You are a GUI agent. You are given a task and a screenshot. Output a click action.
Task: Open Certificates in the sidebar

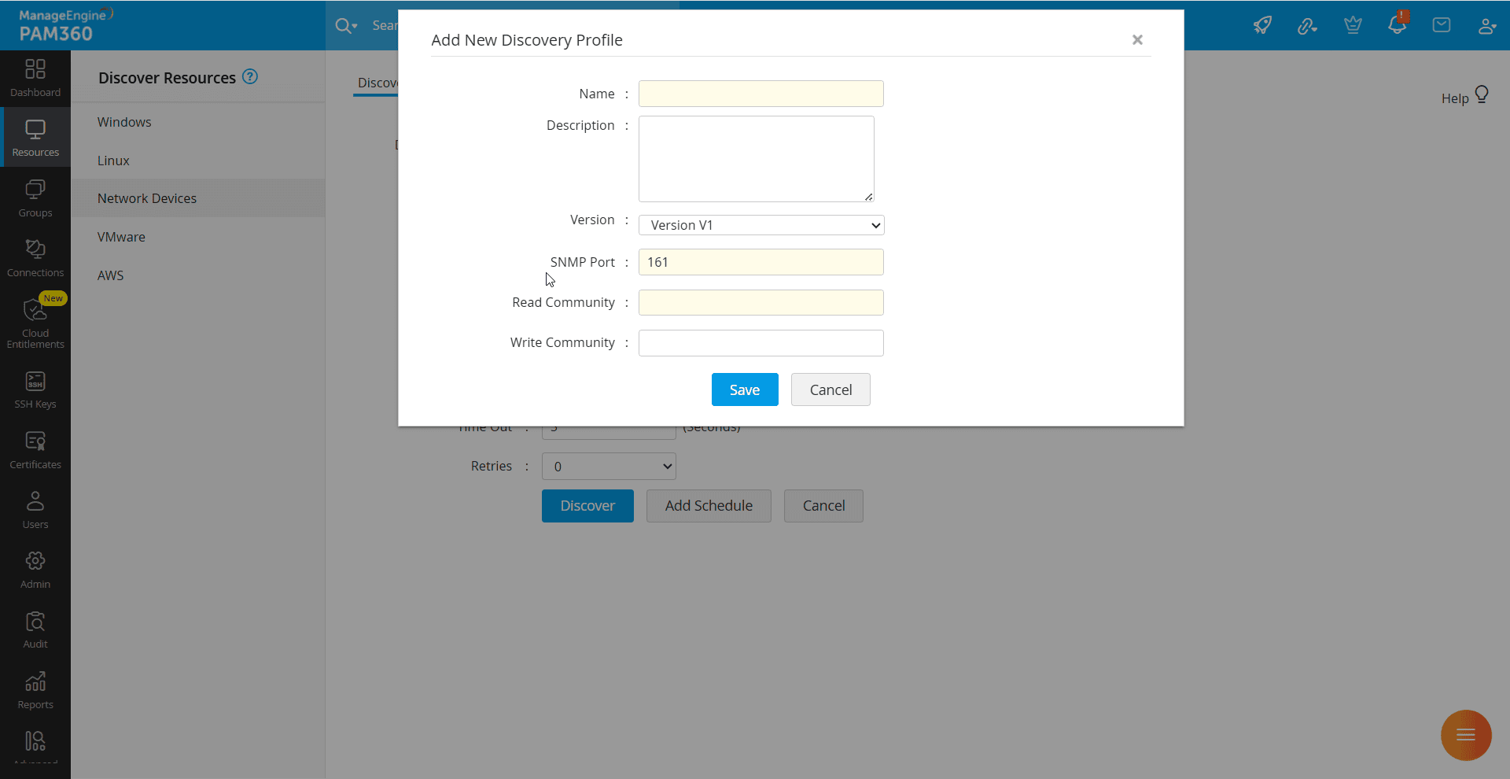coord(35,450)
